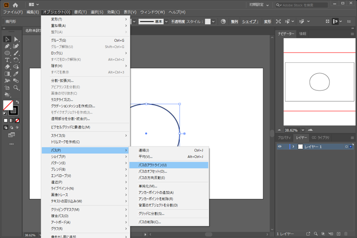Screen dimensions: 357x238
Task: Enable Draw Behind mode
Action: [x=11, y=128]
